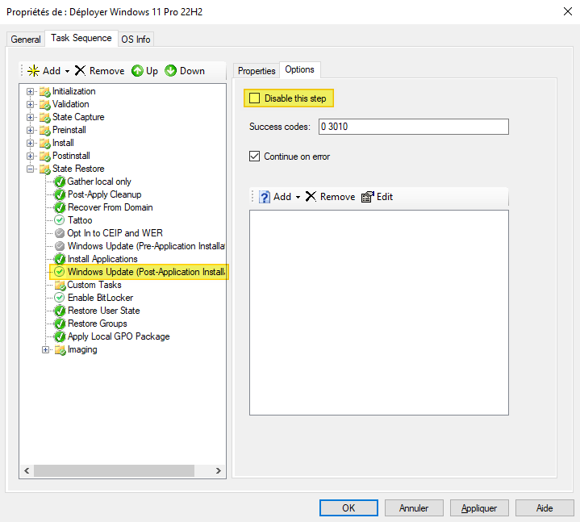Tick the Disable this step checkbox
580x522 pixels.
pos(254,98)
